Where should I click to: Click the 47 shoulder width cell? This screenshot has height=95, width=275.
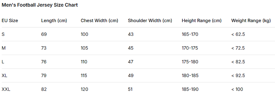click(x=131, y=62)
